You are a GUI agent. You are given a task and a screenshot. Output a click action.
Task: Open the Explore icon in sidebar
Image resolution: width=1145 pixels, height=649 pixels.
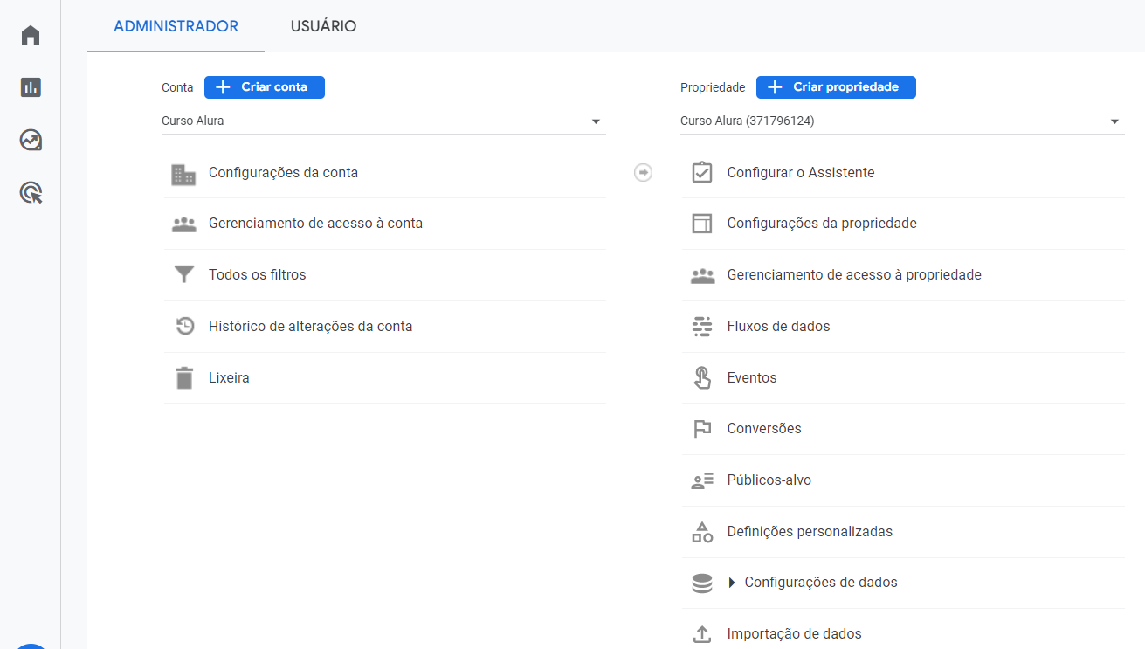coord(31,140)
